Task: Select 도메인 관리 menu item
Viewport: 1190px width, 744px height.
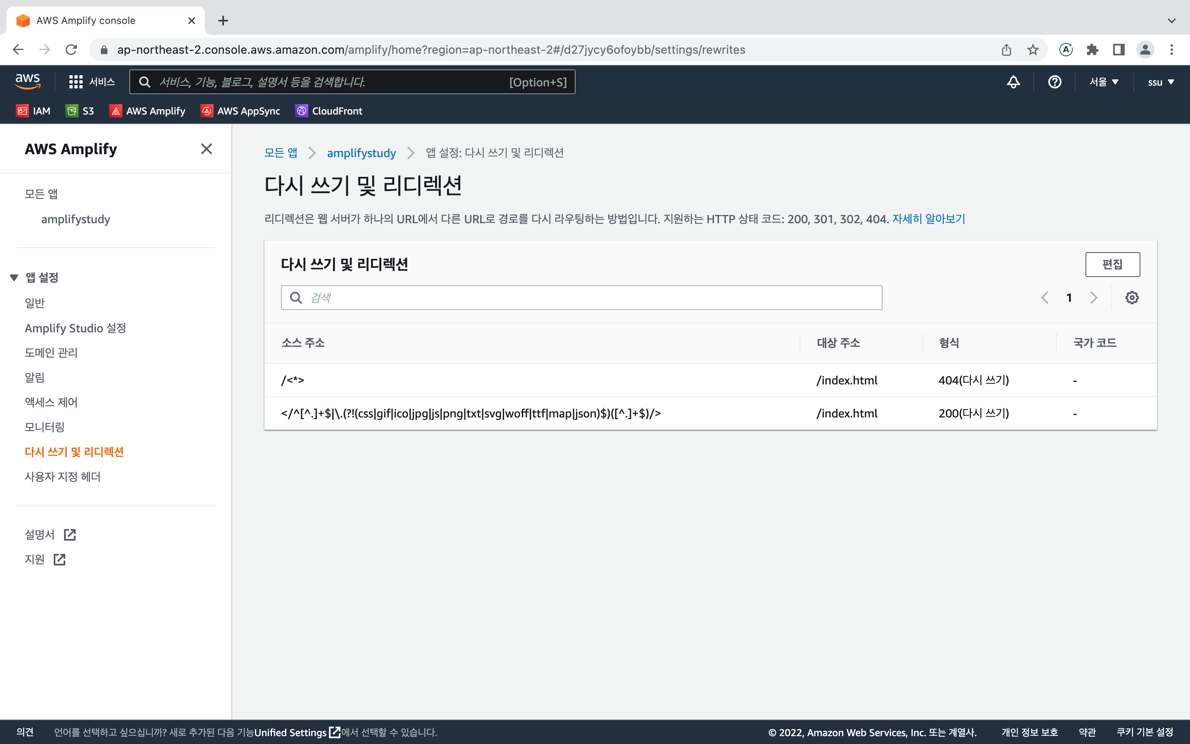Action: click(x=51, y=352)
